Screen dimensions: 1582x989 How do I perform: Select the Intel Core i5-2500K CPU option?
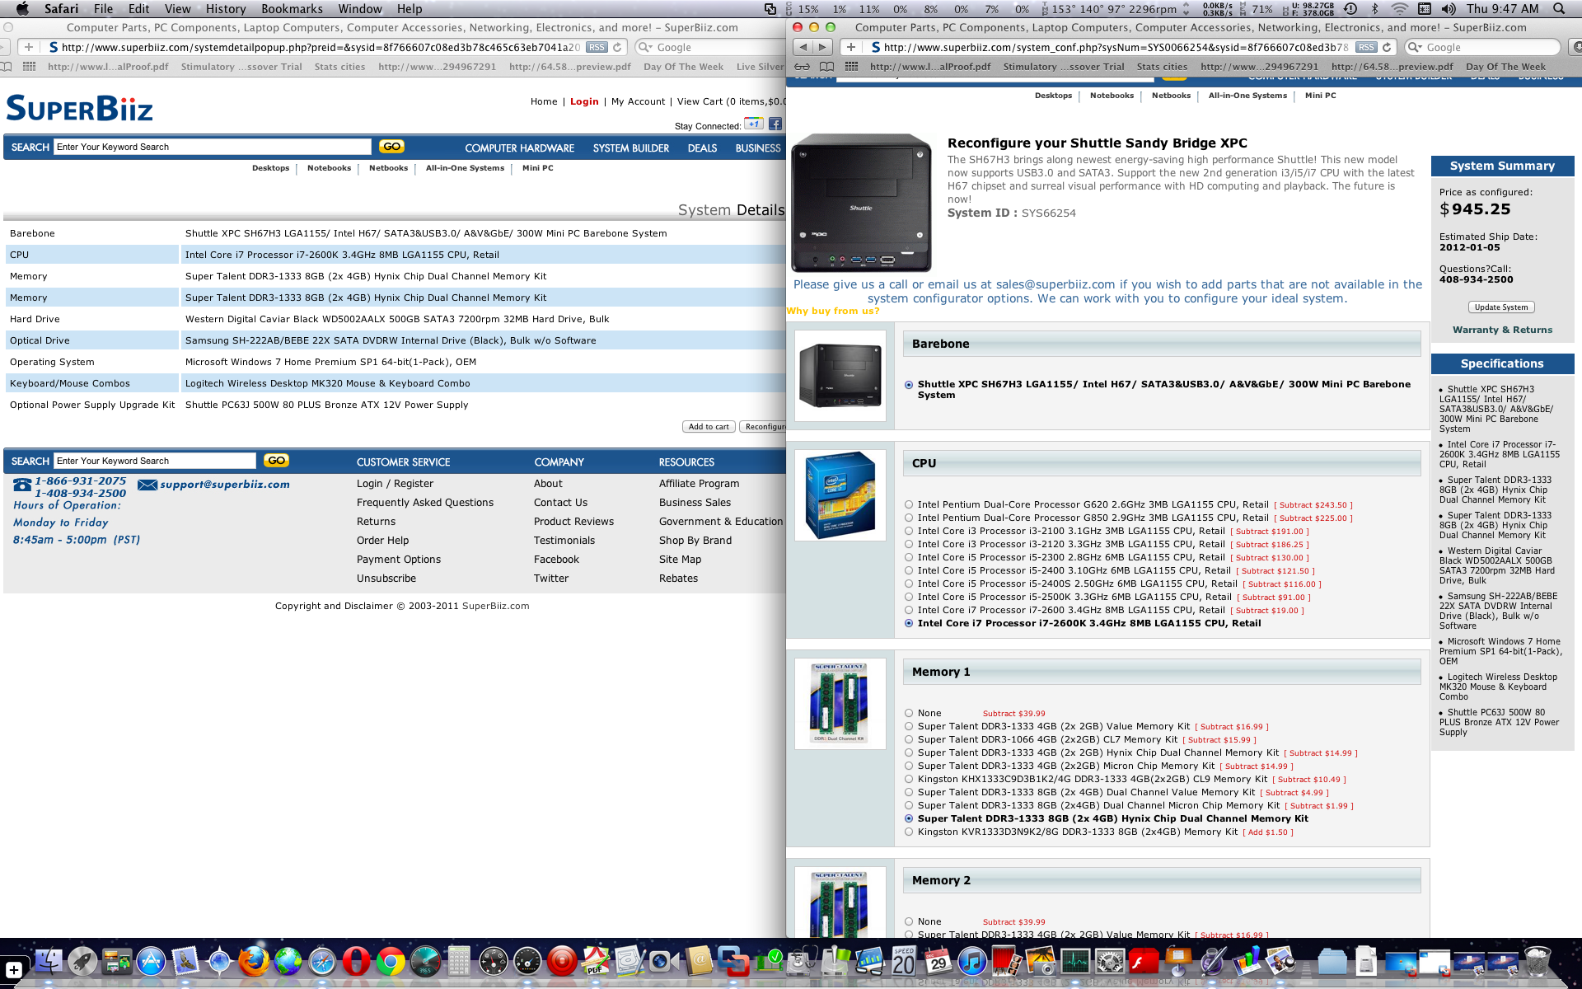click(x=909, y=597)
